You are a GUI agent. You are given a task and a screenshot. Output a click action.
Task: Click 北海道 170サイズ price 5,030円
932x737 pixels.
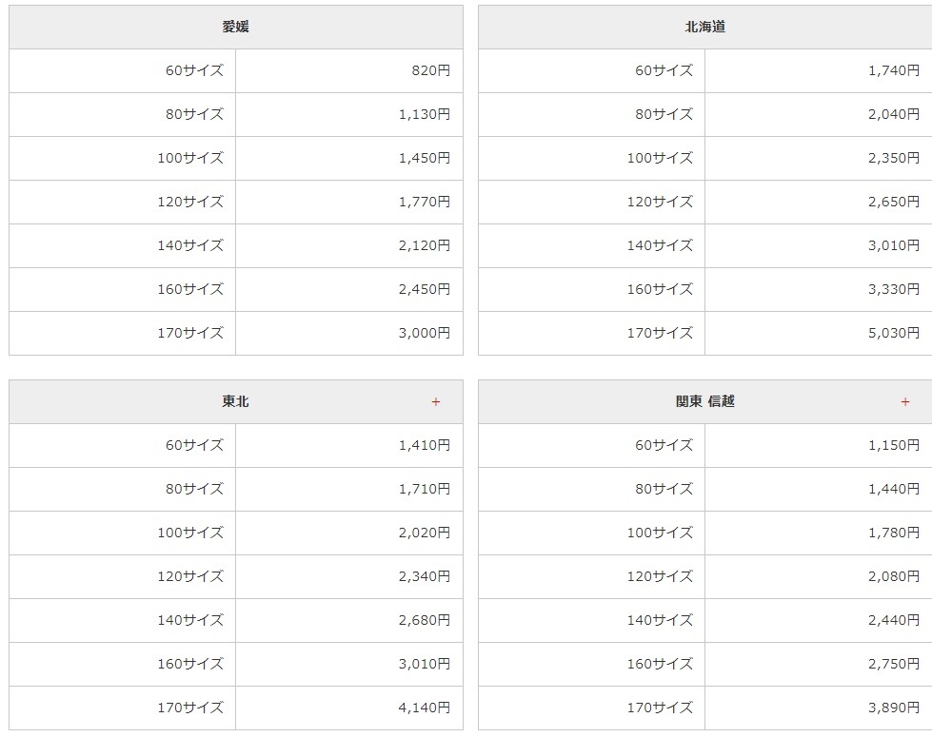click(894, 333)
